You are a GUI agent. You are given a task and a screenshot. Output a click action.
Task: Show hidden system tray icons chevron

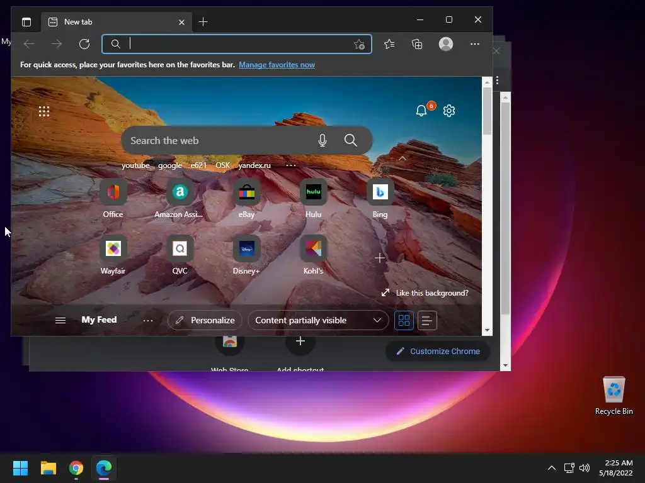(x=552, y=468)
